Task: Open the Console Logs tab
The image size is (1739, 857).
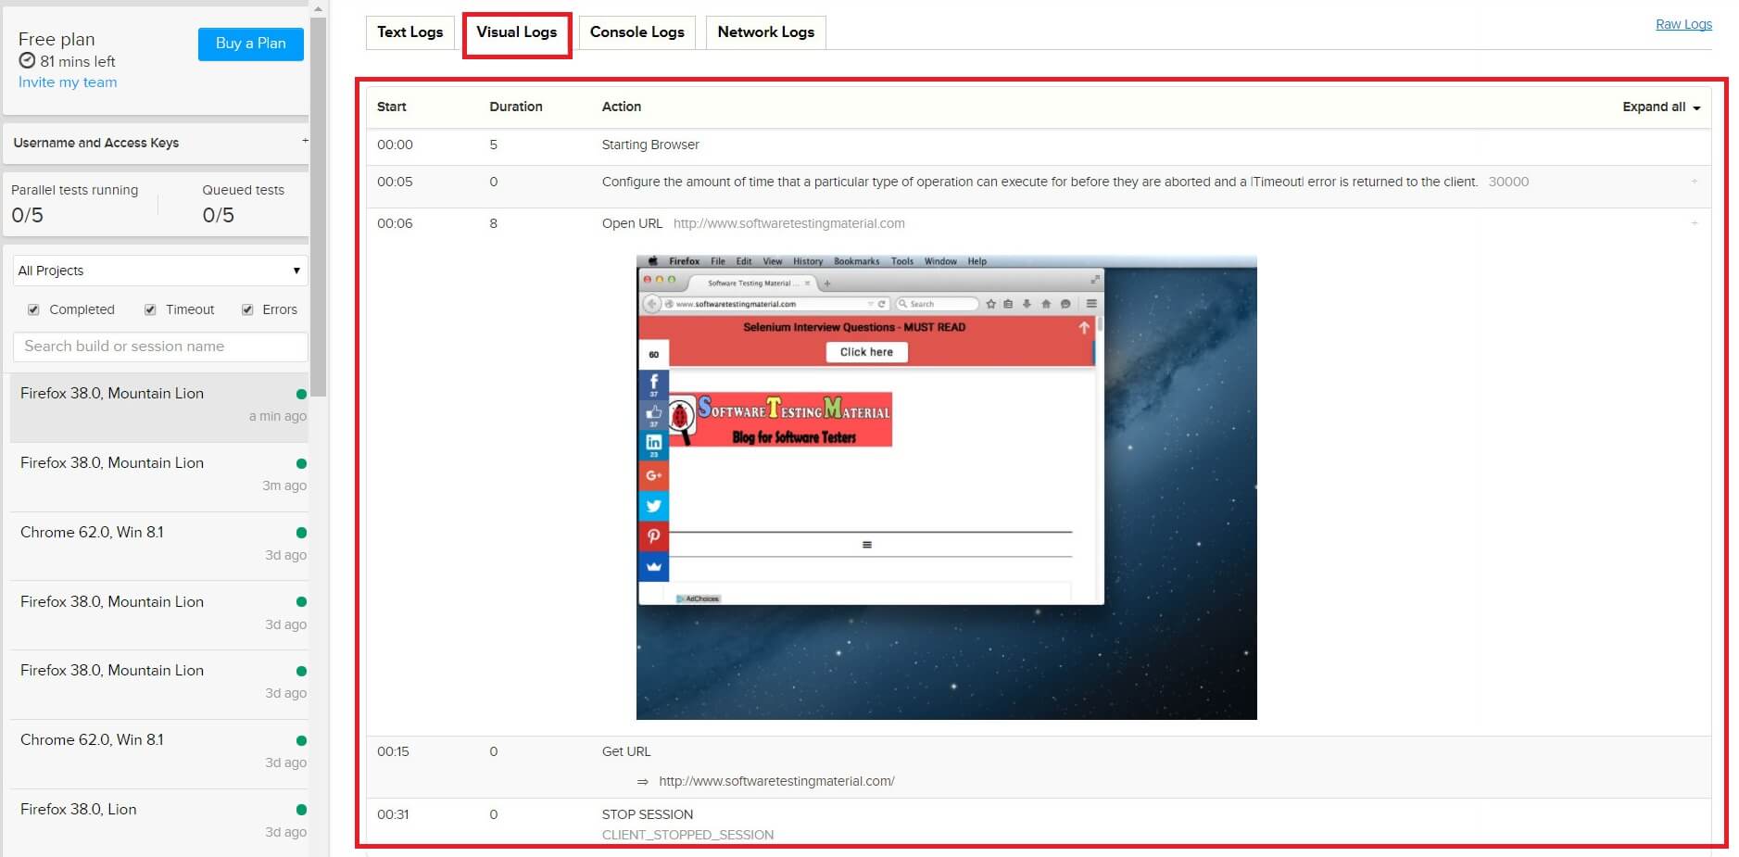Action: [636, 32]
